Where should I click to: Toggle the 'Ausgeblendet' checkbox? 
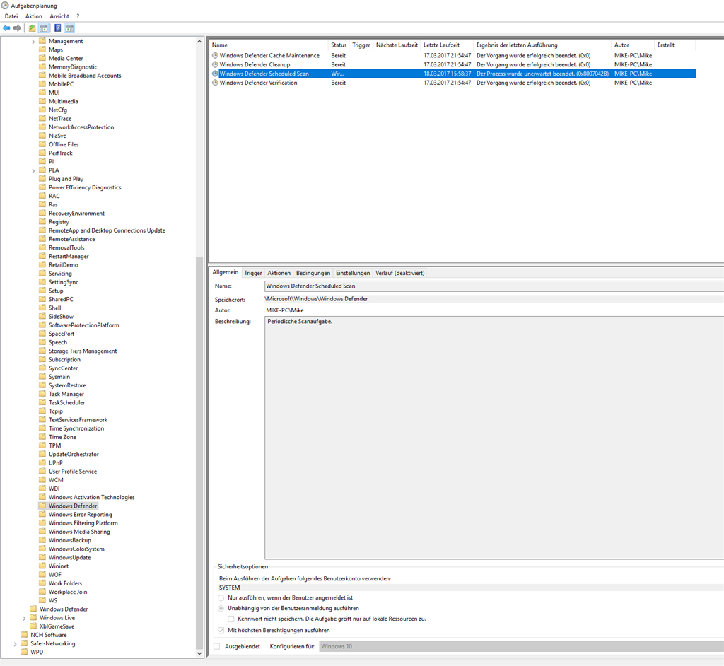(x=217, y=647)
